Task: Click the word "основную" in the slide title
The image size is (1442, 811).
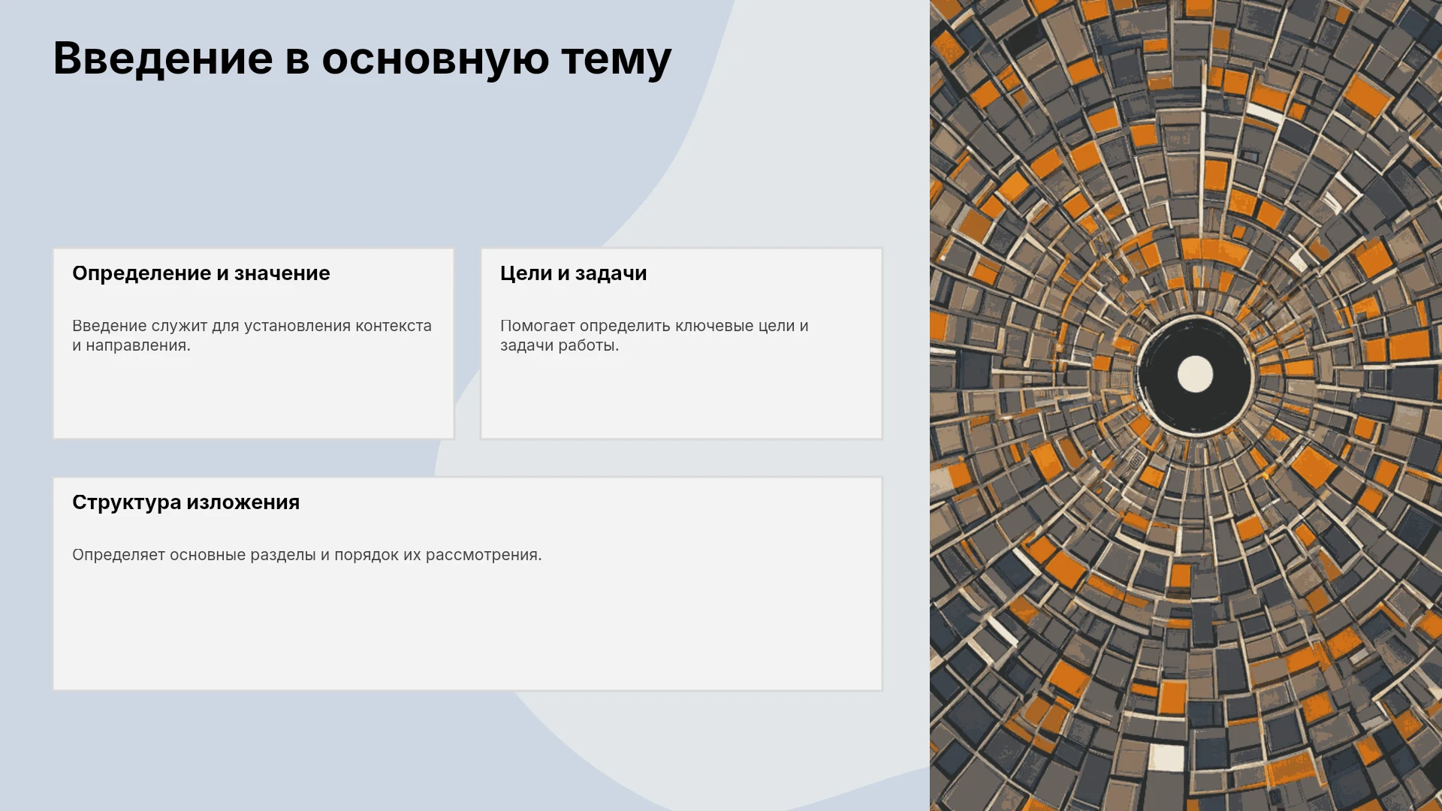Action: point(436,60)
